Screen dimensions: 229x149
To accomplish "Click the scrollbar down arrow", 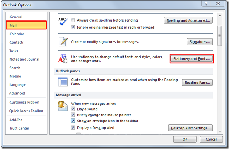I will tap(220, 131).
